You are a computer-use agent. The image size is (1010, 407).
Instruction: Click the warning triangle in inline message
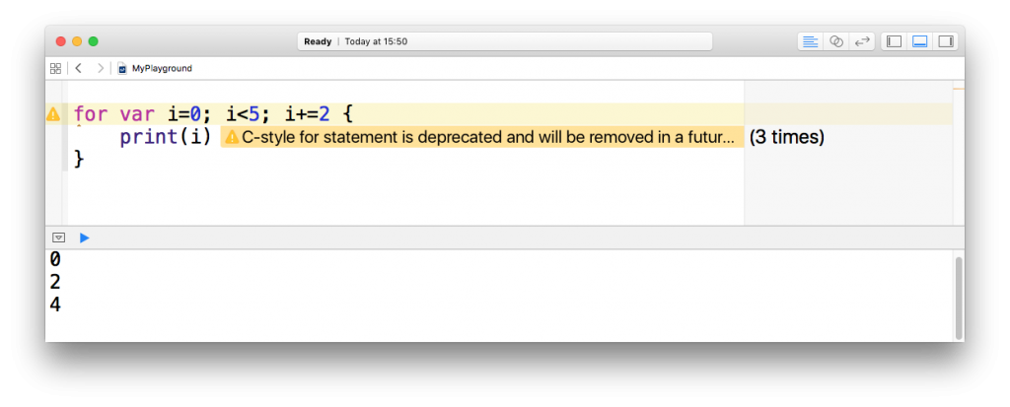point(231,137)
